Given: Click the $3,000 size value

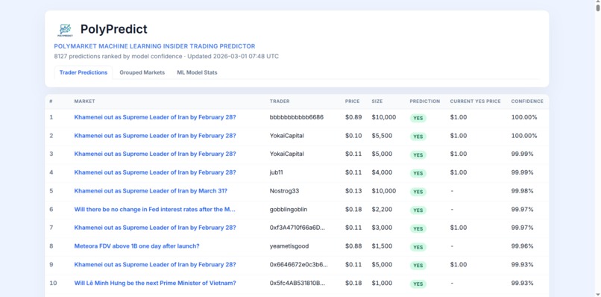Looking at the screenshot, I should tap(382, 228).
